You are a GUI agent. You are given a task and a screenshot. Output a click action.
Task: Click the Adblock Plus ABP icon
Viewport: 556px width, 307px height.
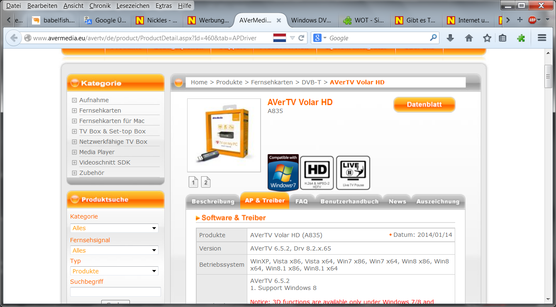(532, 20)
